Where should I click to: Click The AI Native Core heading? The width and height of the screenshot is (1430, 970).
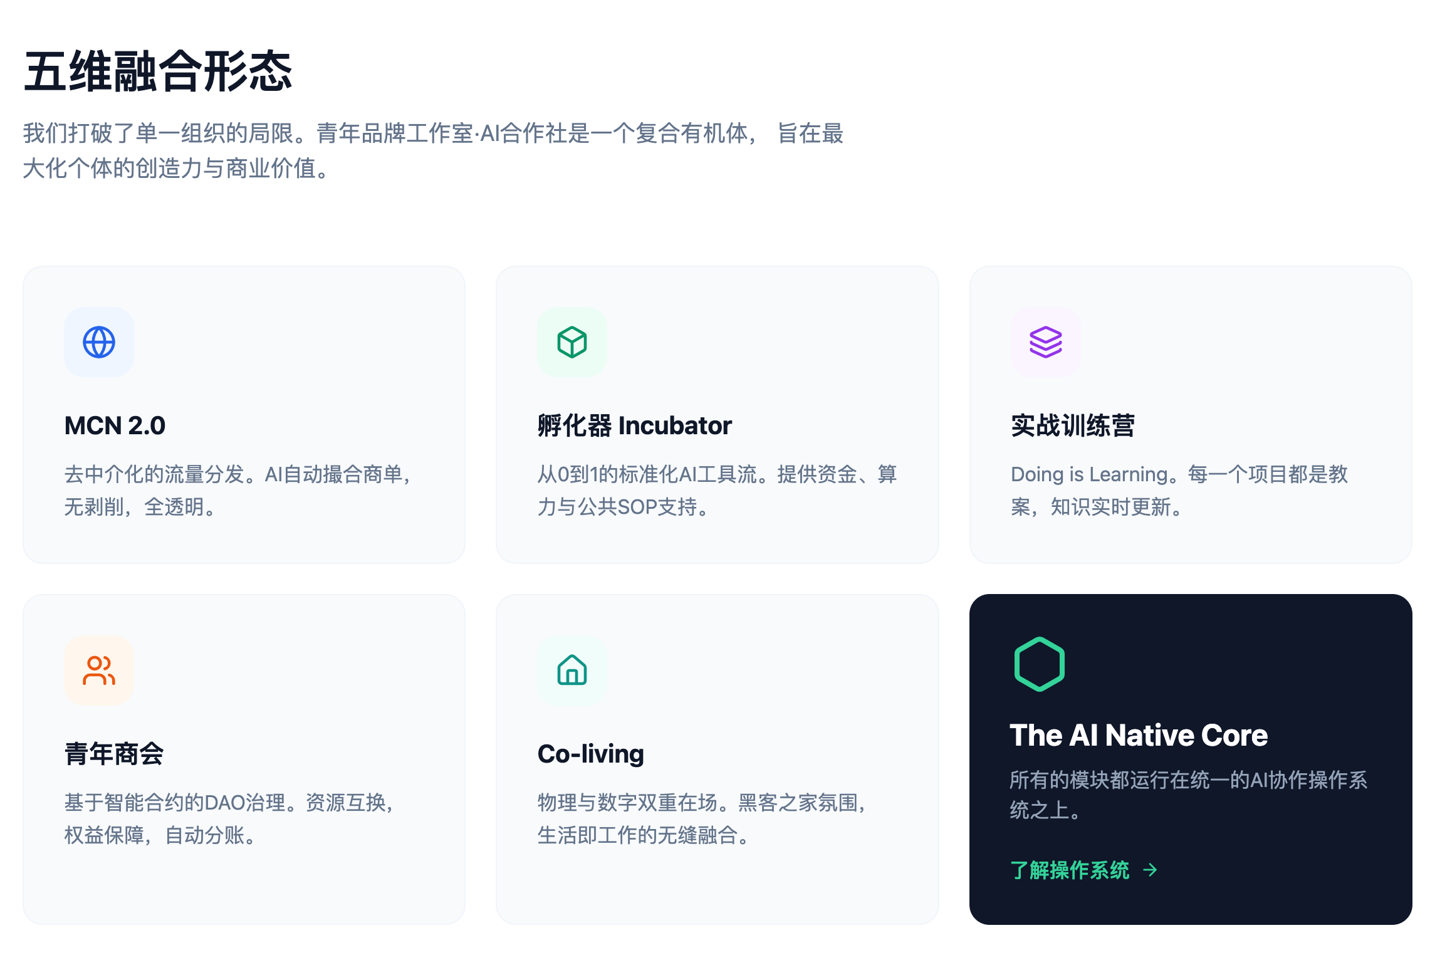1138,735
